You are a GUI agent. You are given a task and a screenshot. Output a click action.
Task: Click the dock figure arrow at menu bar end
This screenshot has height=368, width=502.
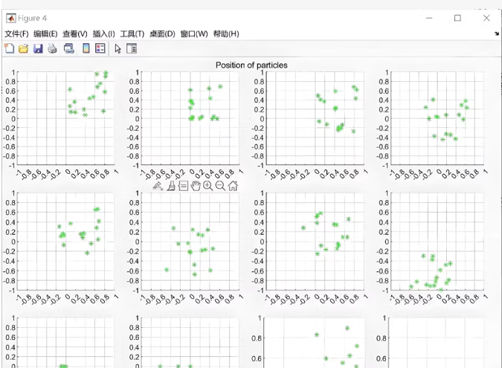(497, 33)
